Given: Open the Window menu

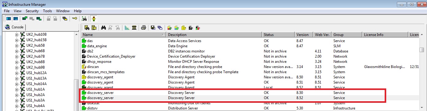Looking at the screenshot, I should click(63, 11).
